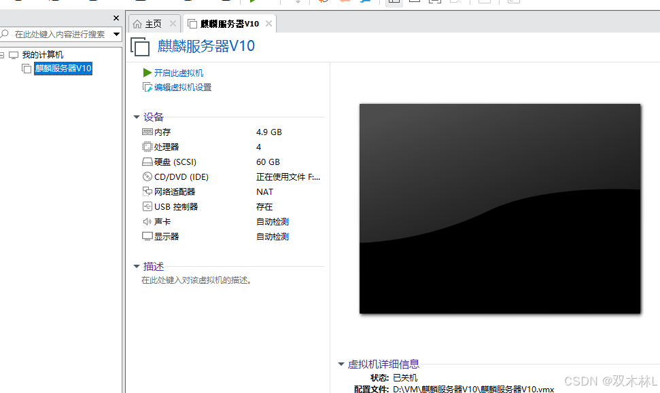Click the 60 GB disk size value
This screenshot has width=660, height=393.
pyautogui.click(x=268, y=162)
